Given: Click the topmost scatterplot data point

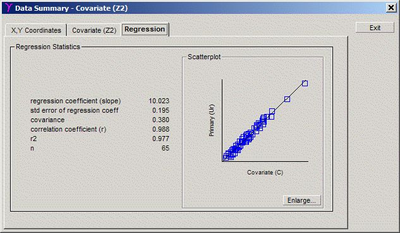Looking at the screenshot, I should coord(305,83).
